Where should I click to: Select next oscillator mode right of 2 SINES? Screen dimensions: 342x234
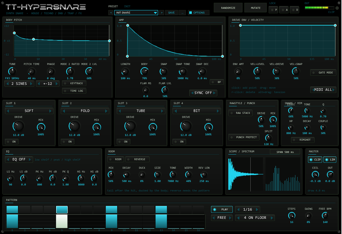pos(31,84)
